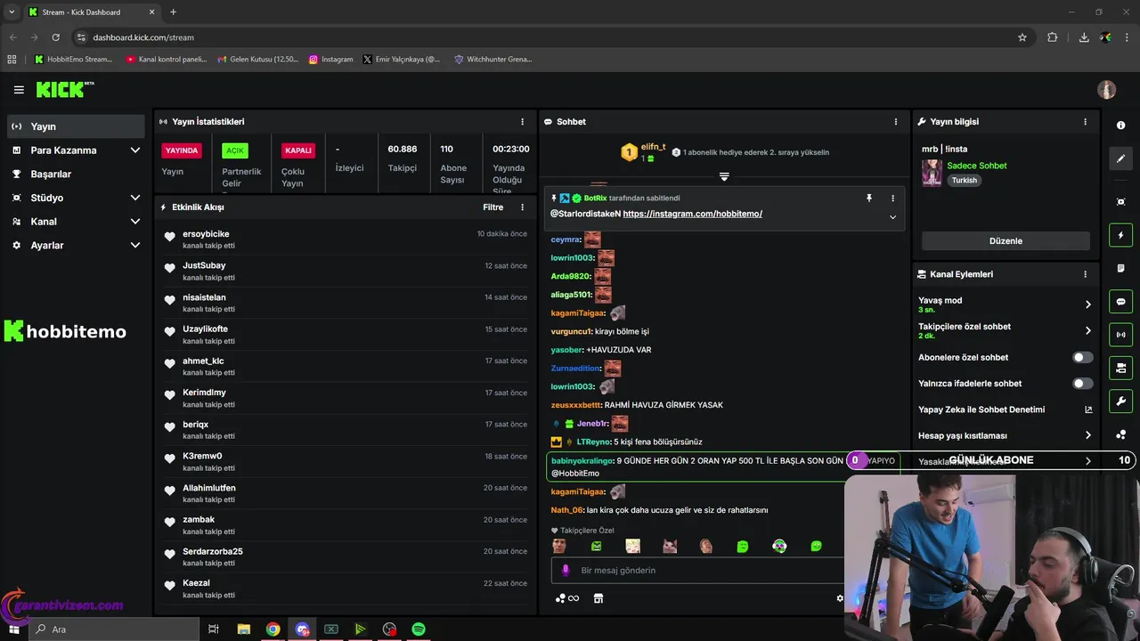
Task: Open Takipçilere özel sohbet arrow
Action: click(x=1087, y=330)
